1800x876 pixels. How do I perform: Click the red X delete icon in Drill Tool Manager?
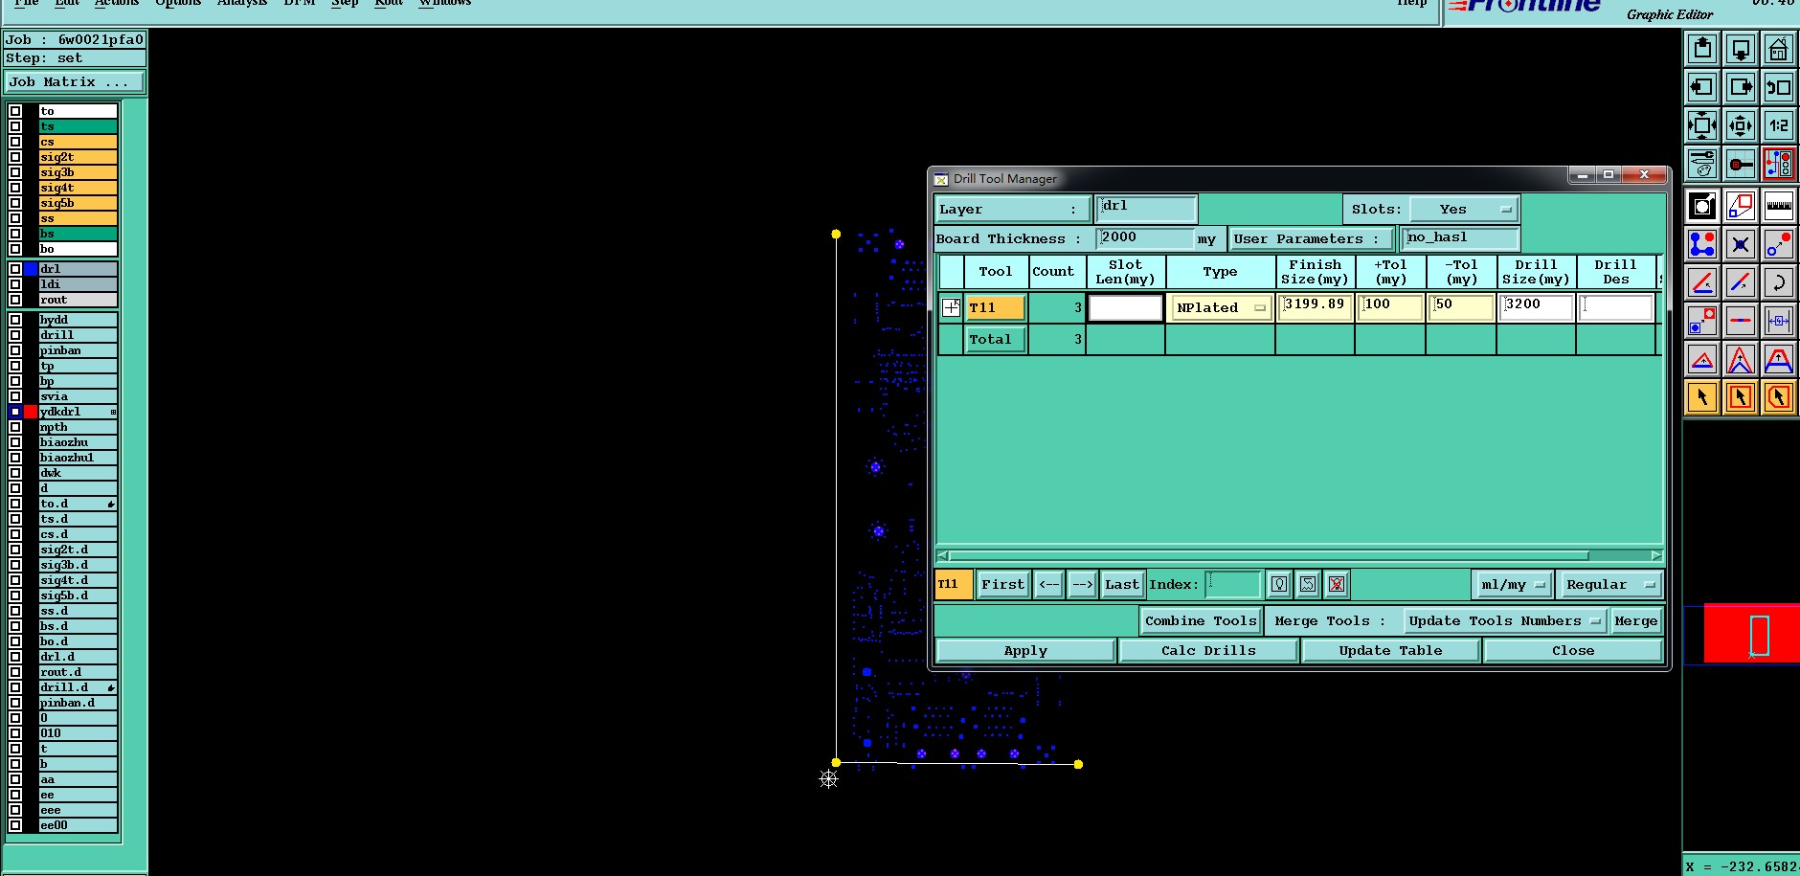tap(1338, 584)
